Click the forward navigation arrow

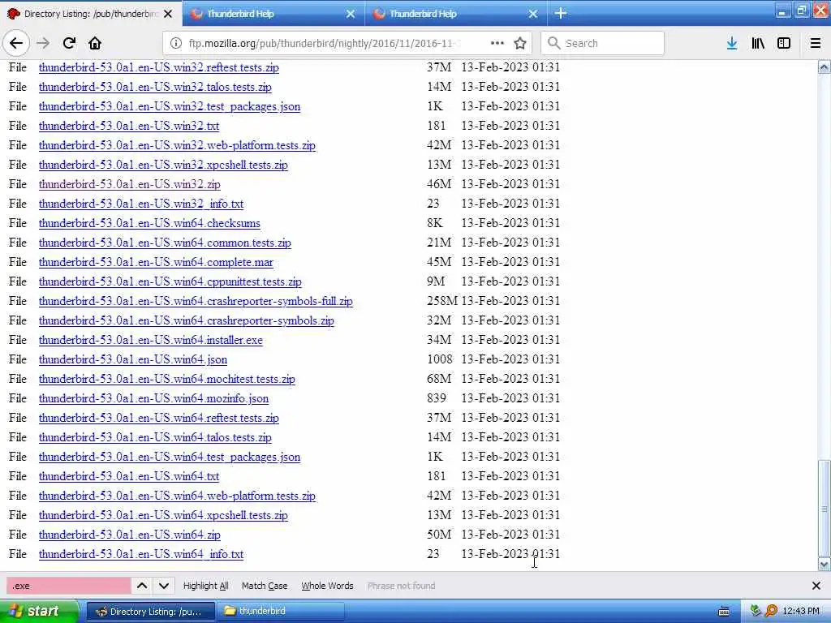click(x=43, y=43)
